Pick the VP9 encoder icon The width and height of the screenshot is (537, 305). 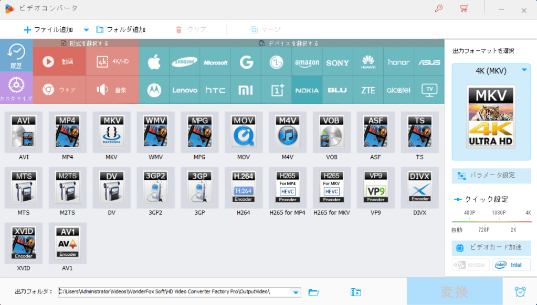click(x=376, y=188)
